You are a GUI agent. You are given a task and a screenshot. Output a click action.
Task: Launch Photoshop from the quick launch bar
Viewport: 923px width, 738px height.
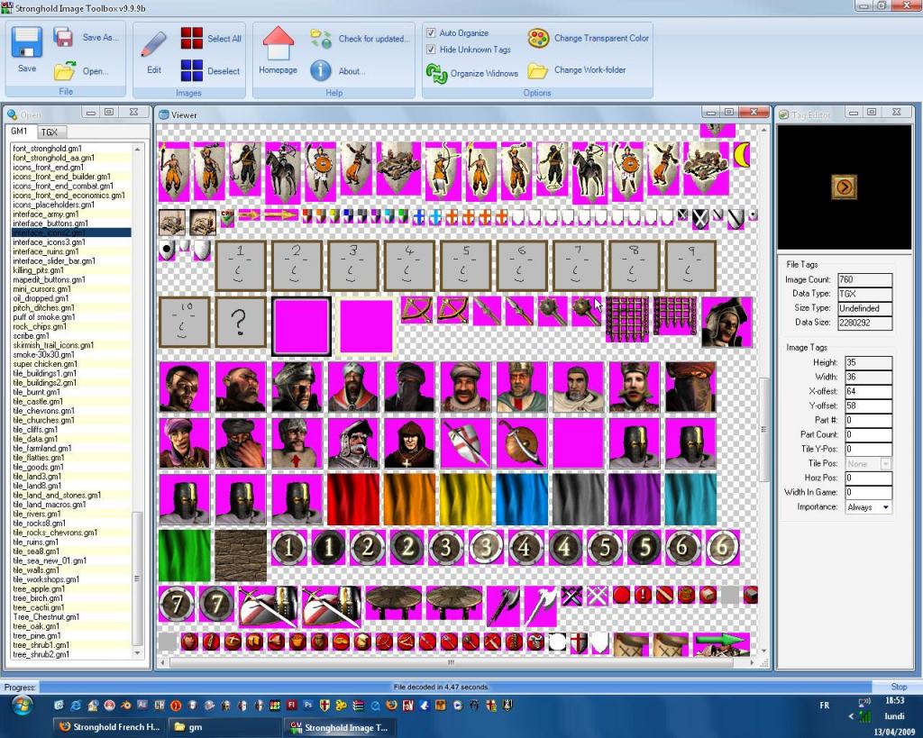pyautogui.click(x=308, y=705)
